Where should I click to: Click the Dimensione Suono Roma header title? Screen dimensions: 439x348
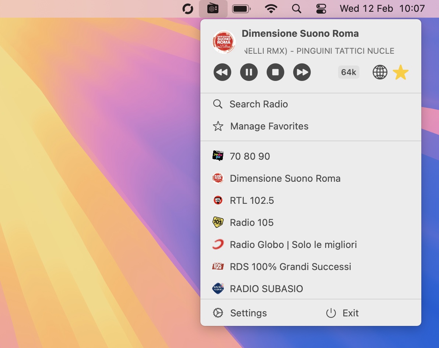300,33
